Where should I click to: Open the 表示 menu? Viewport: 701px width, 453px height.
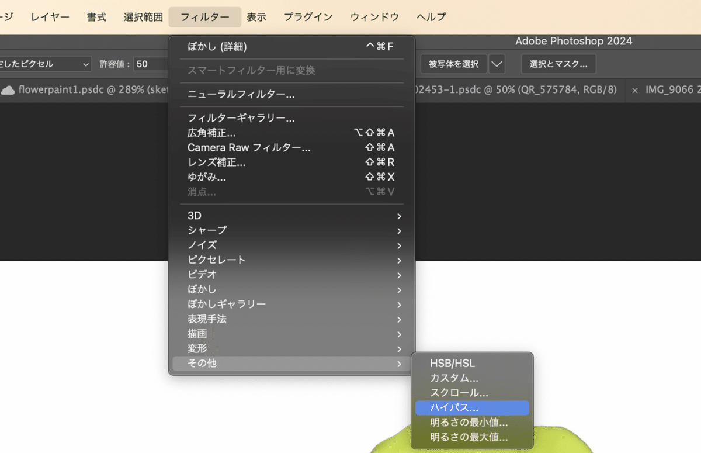(256, 17)
